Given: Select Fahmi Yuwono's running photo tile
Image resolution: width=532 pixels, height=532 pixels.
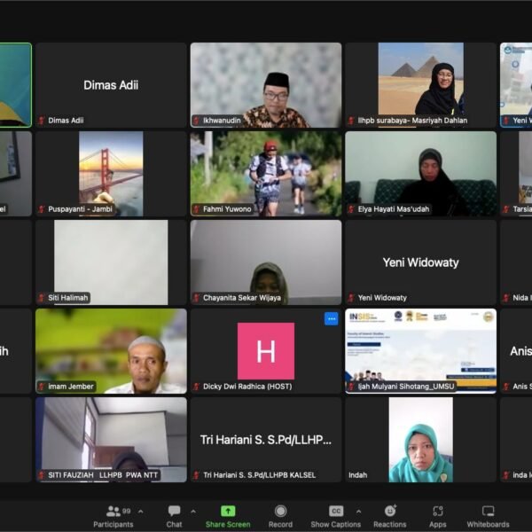Looking at the screenshot, I should [x=266, y=174].
